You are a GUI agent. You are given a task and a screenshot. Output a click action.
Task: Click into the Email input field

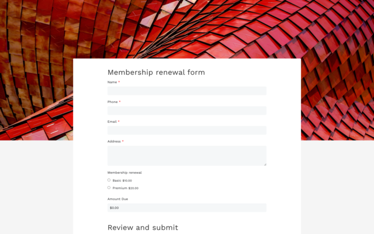click(187, 130)
